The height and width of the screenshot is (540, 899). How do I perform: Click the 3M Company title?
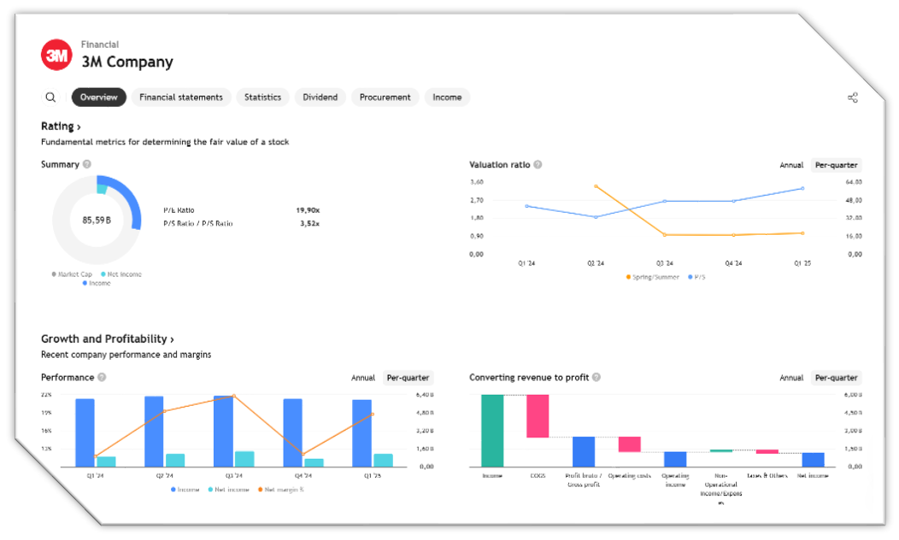pos(127,62)
